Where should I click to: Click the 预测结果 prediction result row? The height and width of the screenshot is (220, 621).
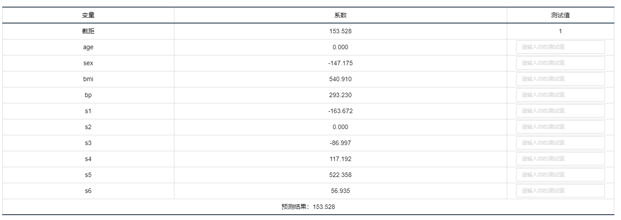(308, 207)
